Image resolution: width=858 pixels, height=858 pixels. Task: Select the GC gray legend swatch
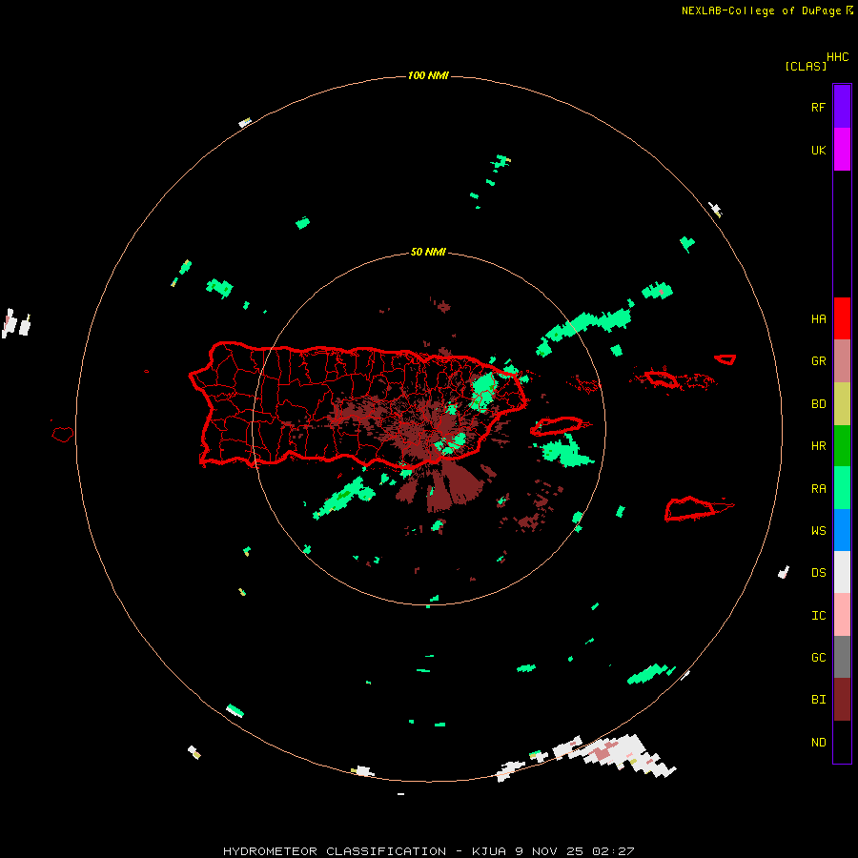pos(842,657)
